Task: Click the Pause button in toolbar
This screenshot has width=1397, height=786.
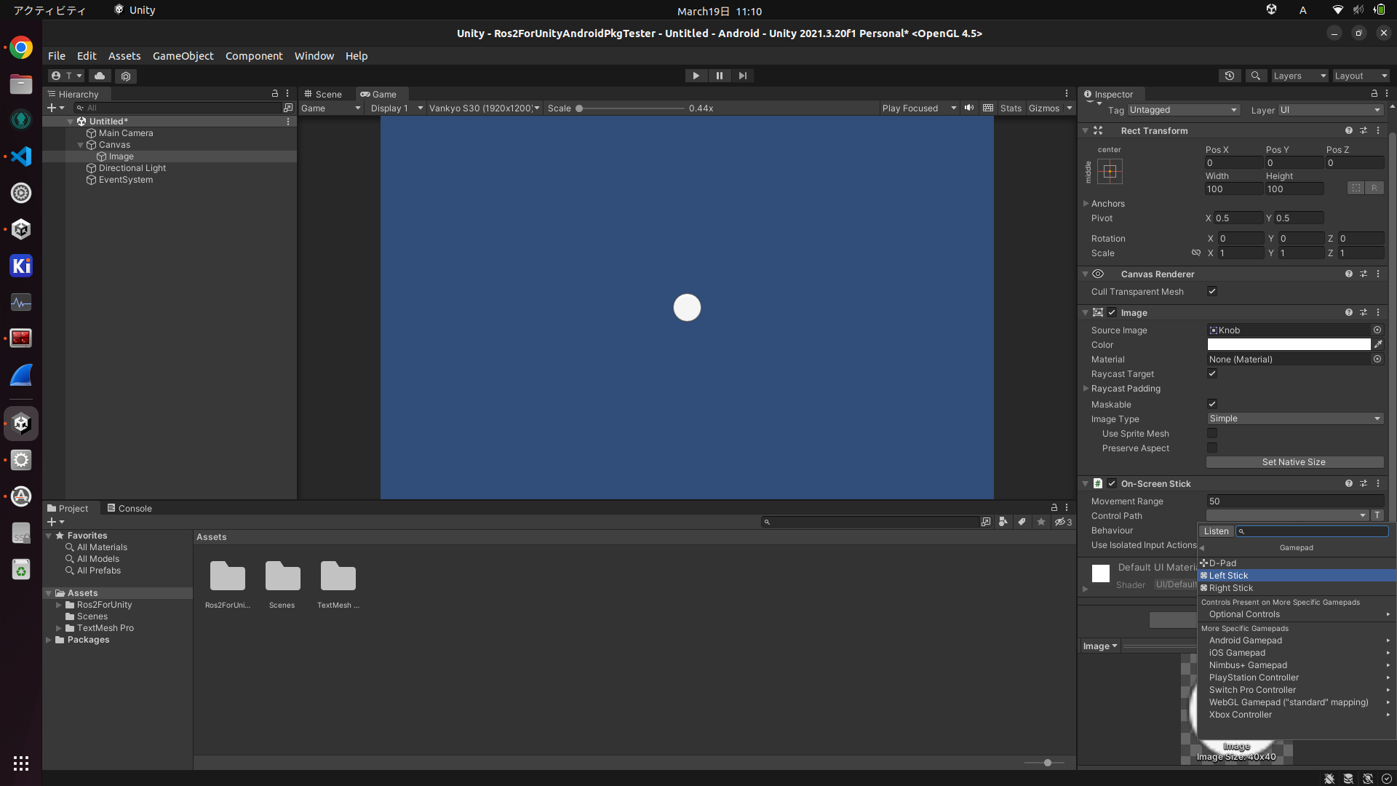Action: 719,76
